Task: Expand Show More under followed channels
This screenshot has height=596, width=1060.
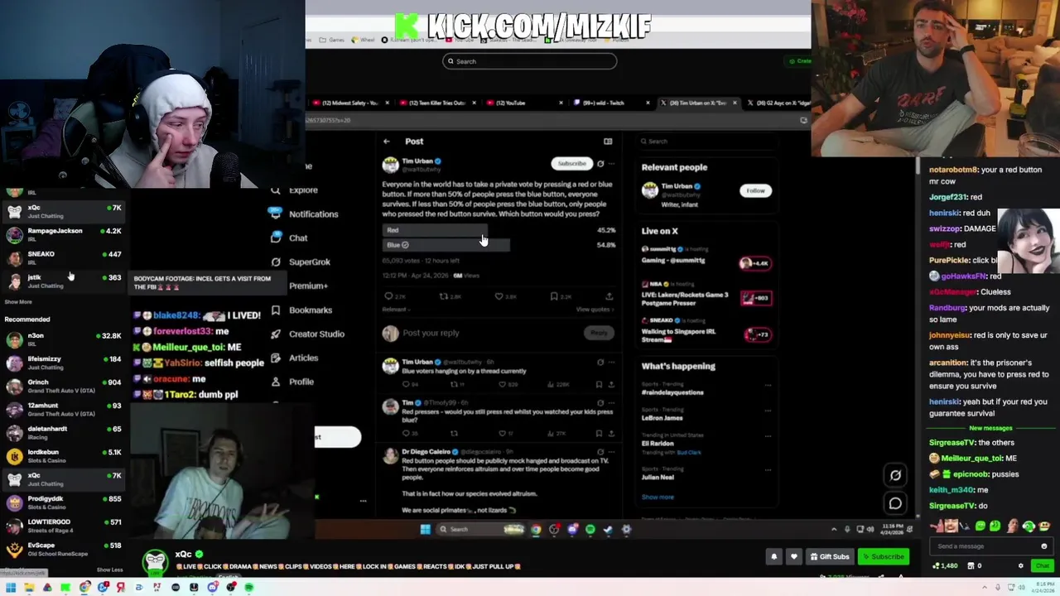Action: point(18,302)
